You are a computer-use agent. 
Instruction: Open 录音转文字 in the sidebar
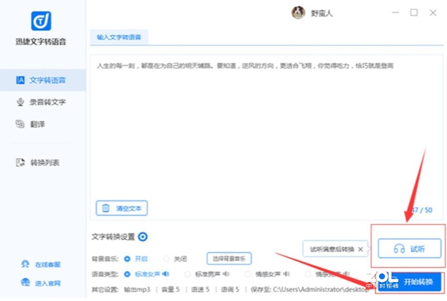[43, 102]
